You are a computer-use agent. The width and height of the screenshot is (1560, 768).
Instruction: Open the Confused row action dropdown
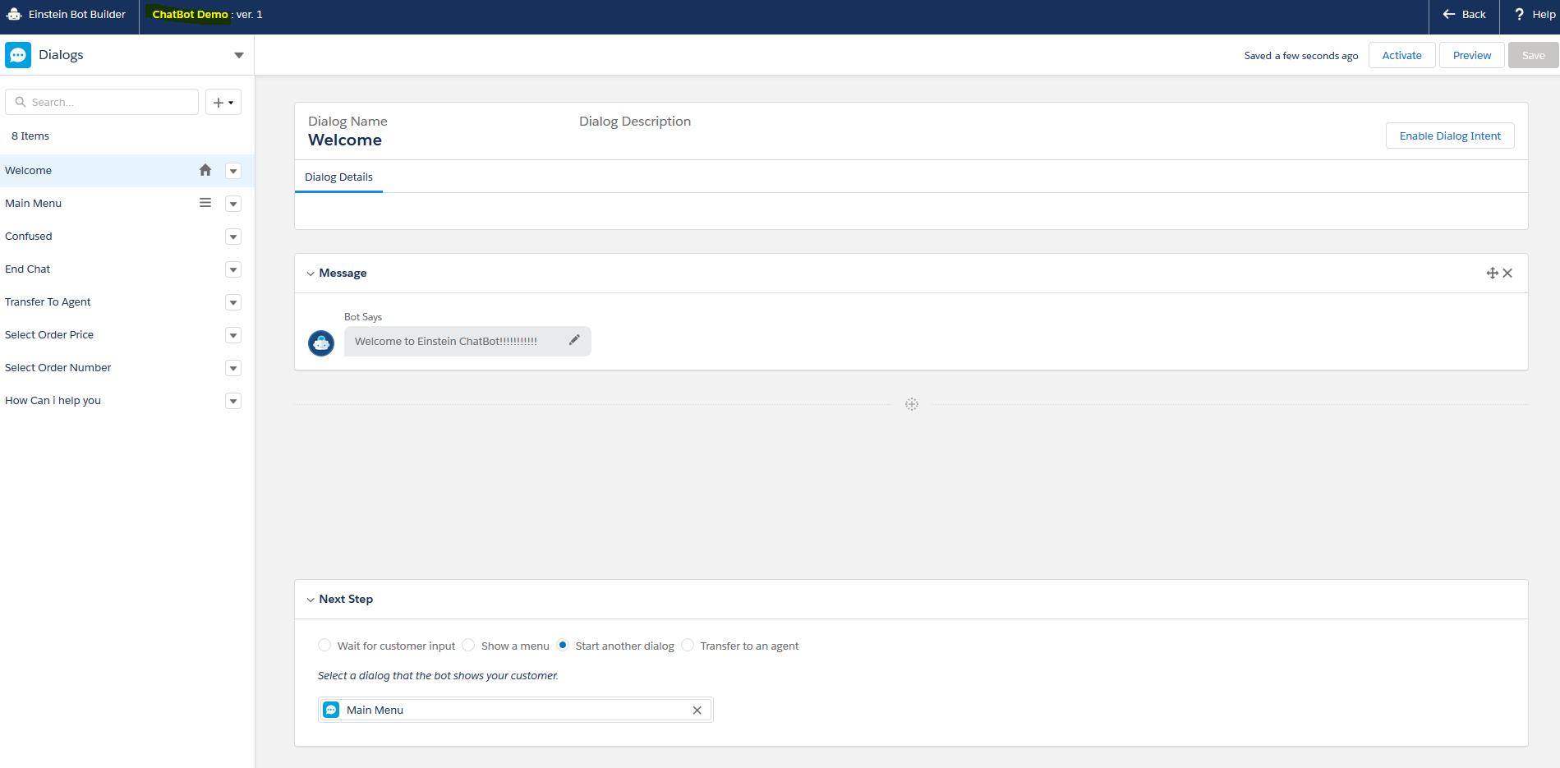pos(233,237)
